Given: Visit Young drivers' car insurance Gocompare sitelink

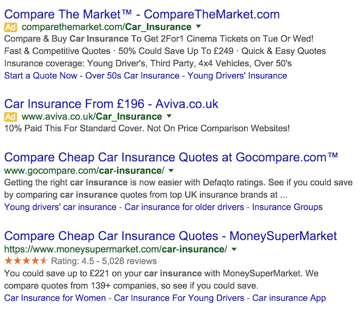Looking at the screenshot, I should (60, 207).
